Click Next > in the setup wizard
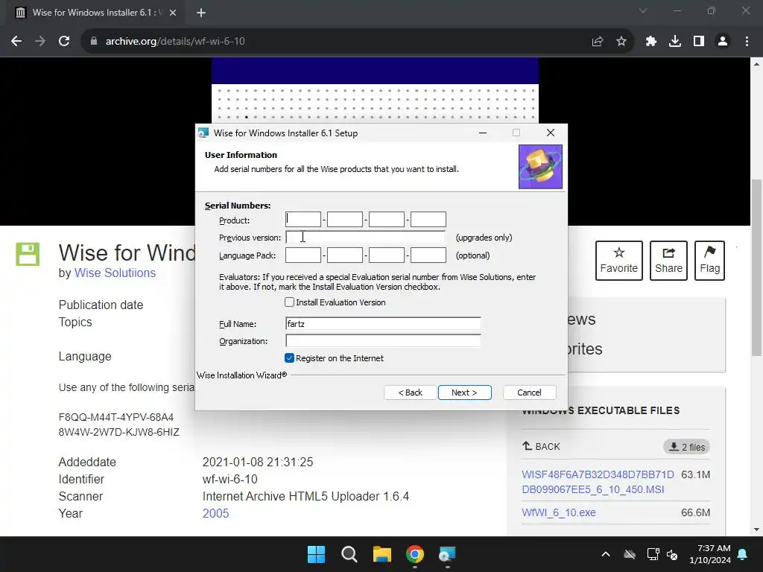 click(465, 393)
